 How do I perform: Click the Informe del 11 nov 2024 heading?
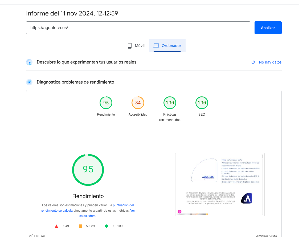pos(72,13)
